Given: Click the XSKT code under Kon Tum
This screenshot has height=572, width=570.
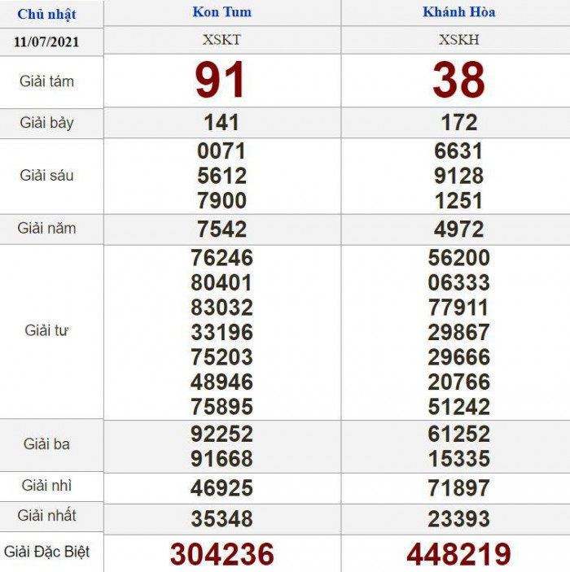Looking at the screenshot, I should tap(221, 39).
